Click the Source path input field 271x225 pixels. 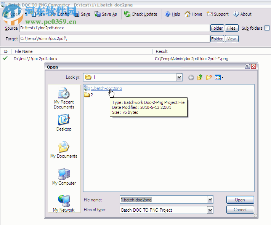[x=115, y=28]
